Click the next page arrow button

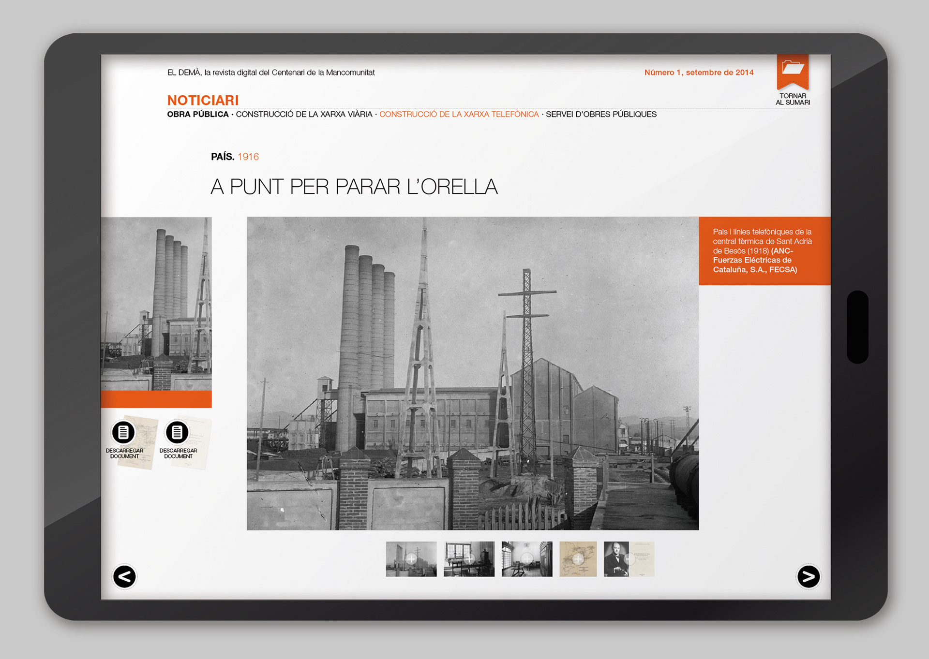point(808,576)
